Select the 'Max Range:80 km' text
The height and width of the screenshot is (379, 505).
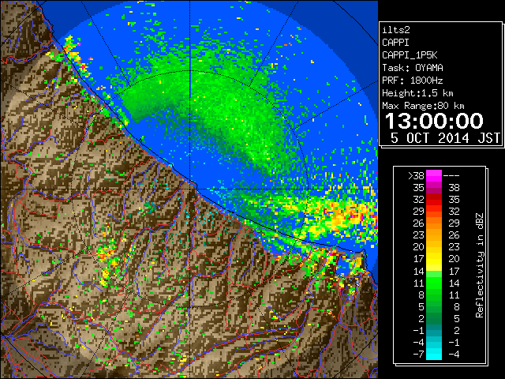pyautogui.click(x=423, y=106)
